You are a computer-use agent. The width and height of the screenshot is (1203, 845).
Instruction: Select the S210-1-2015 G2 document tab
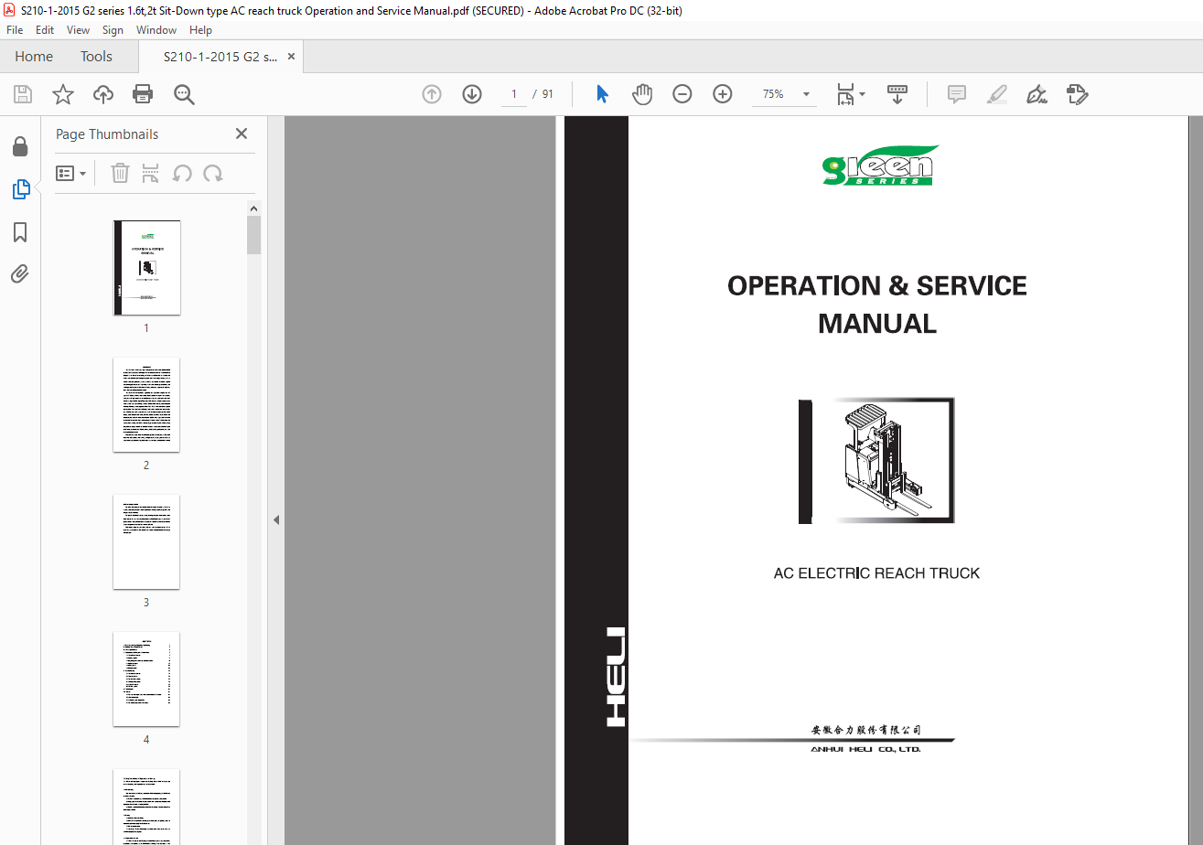pos(220,57)
